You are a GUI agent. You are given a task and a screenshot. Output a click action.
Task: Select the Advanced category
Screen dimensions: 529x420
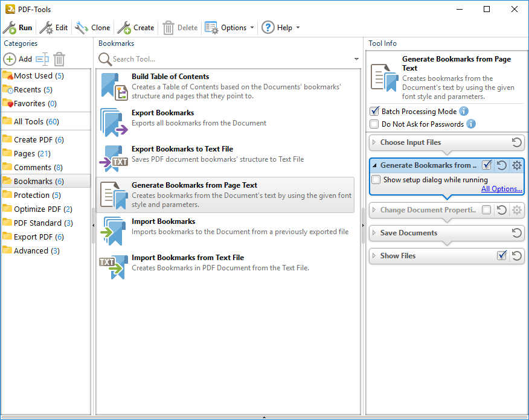46,250
